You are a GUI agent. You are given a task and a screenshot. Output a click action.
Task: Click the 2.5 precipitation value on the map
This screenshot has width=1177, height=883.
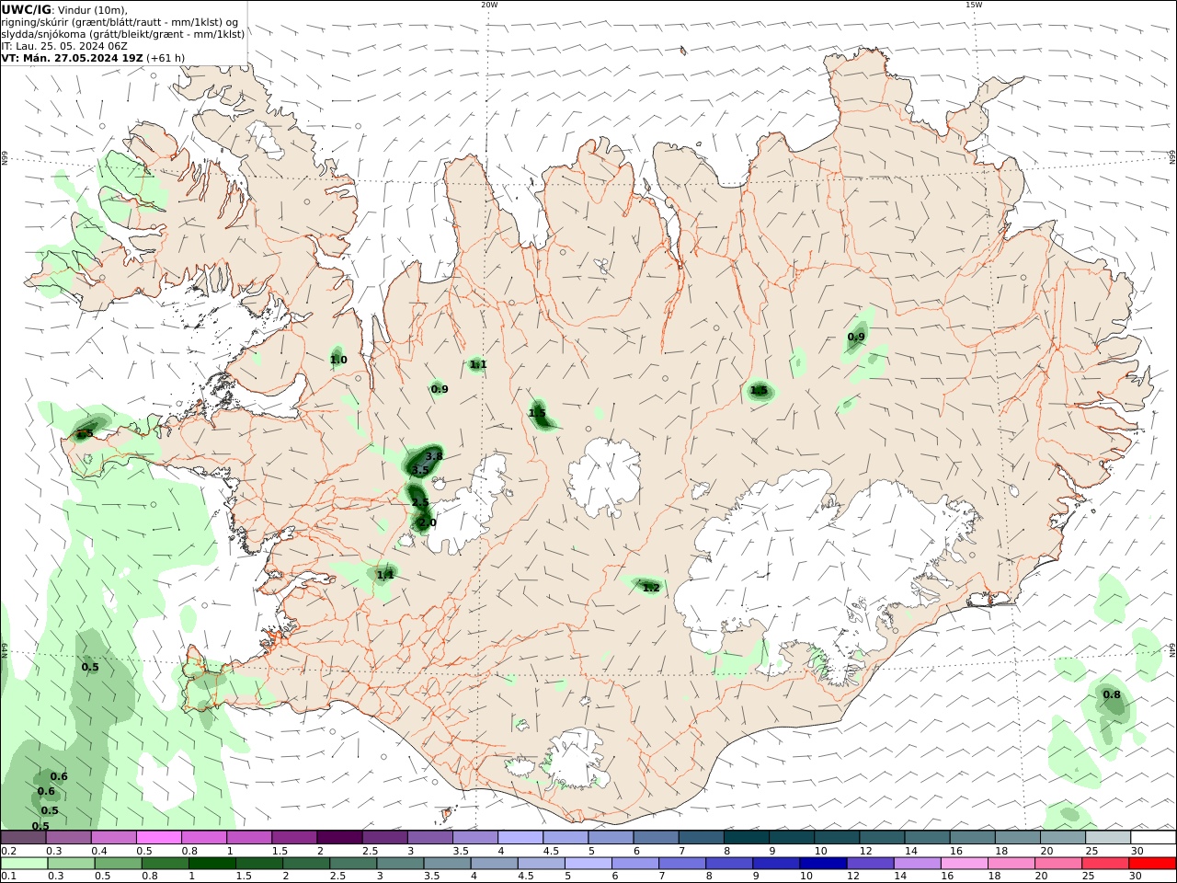(420, 503)
